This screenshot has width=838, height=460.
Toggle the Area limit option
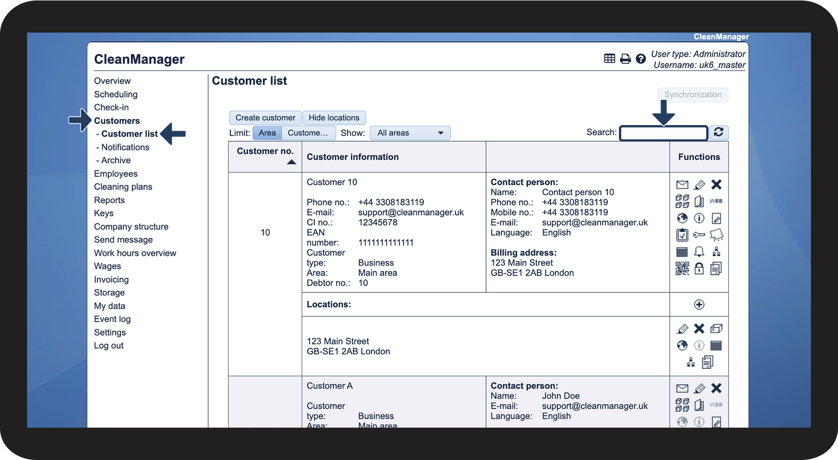tap(267, 133)
